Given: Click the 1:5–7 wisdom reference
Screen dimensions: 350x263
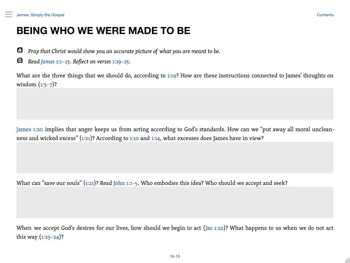Looking at the screenshot, I should tap(46, 85).
